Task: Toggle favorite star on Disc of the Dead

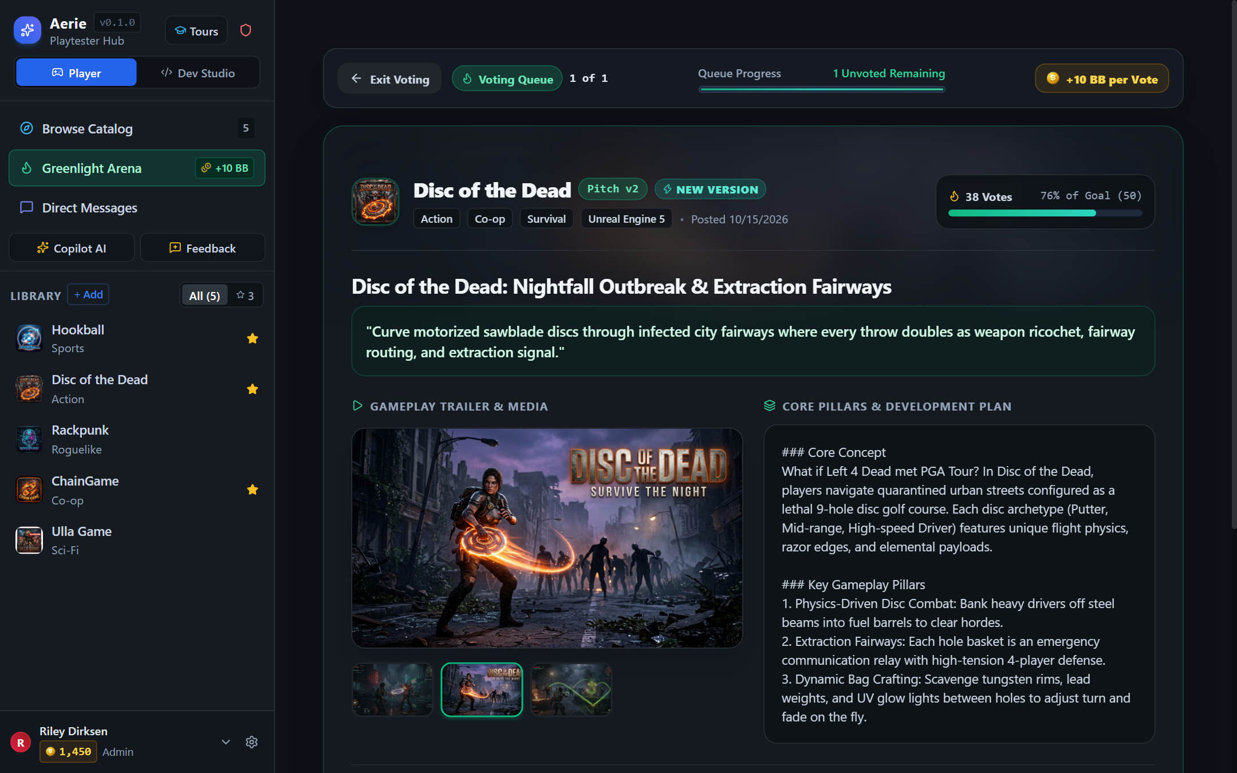Action: point(252,389)
